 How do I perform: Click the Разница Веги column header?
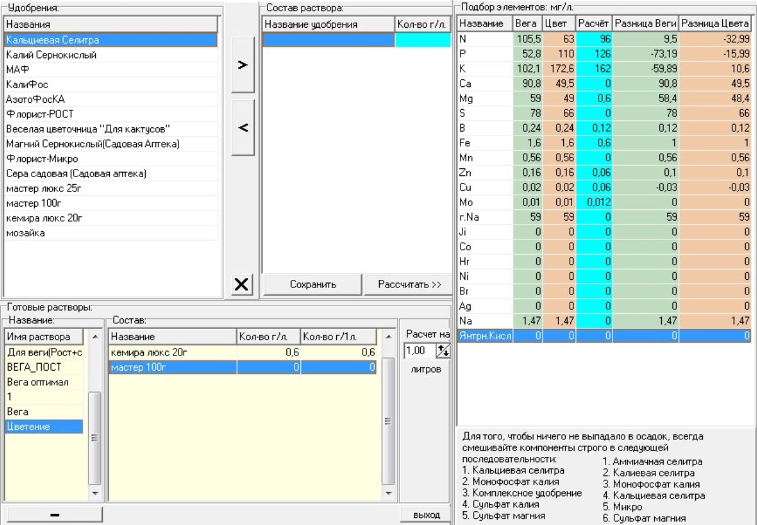tap(645, 24)
